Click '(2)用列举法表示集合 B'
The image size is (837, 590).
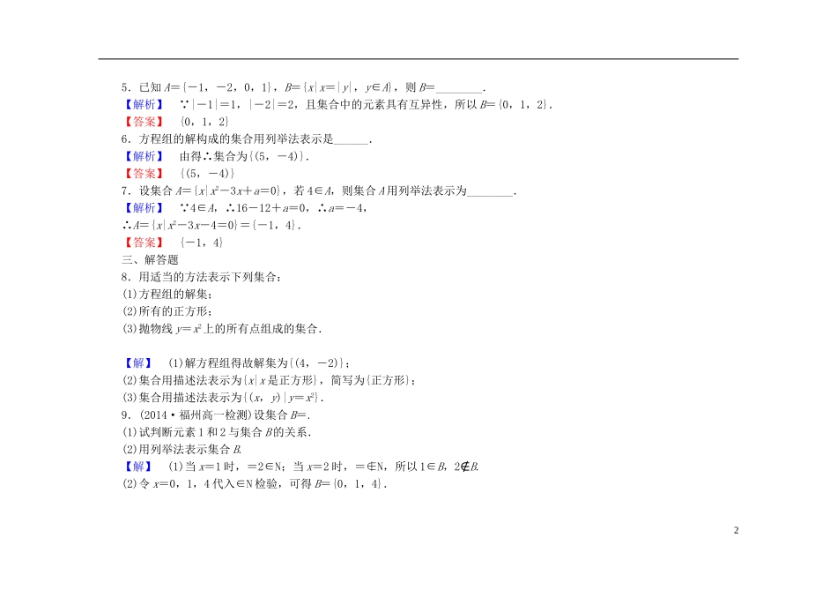182,450
